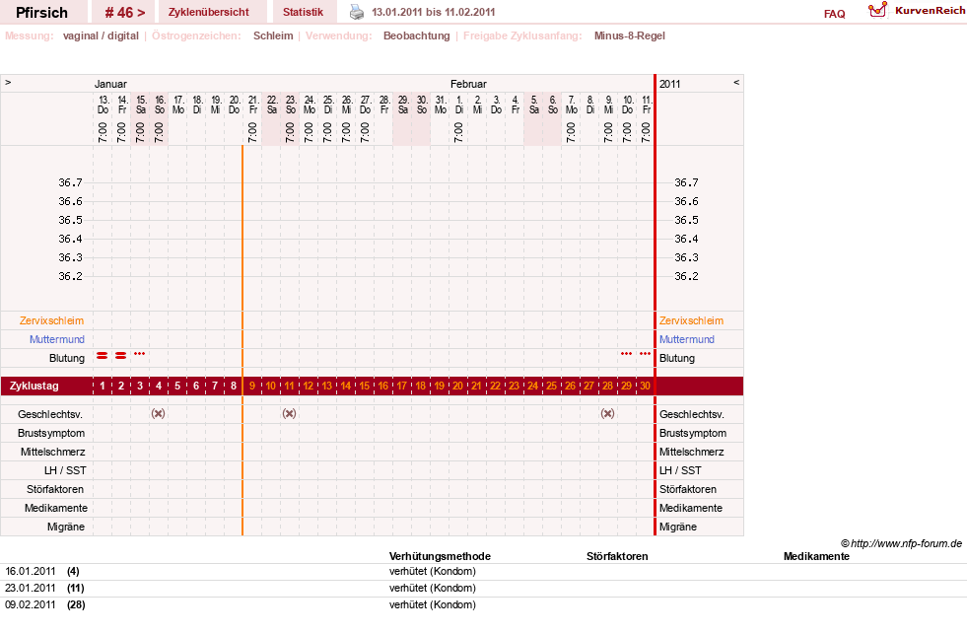Click the '13. Do' date column header

click(x=103, y=105)
